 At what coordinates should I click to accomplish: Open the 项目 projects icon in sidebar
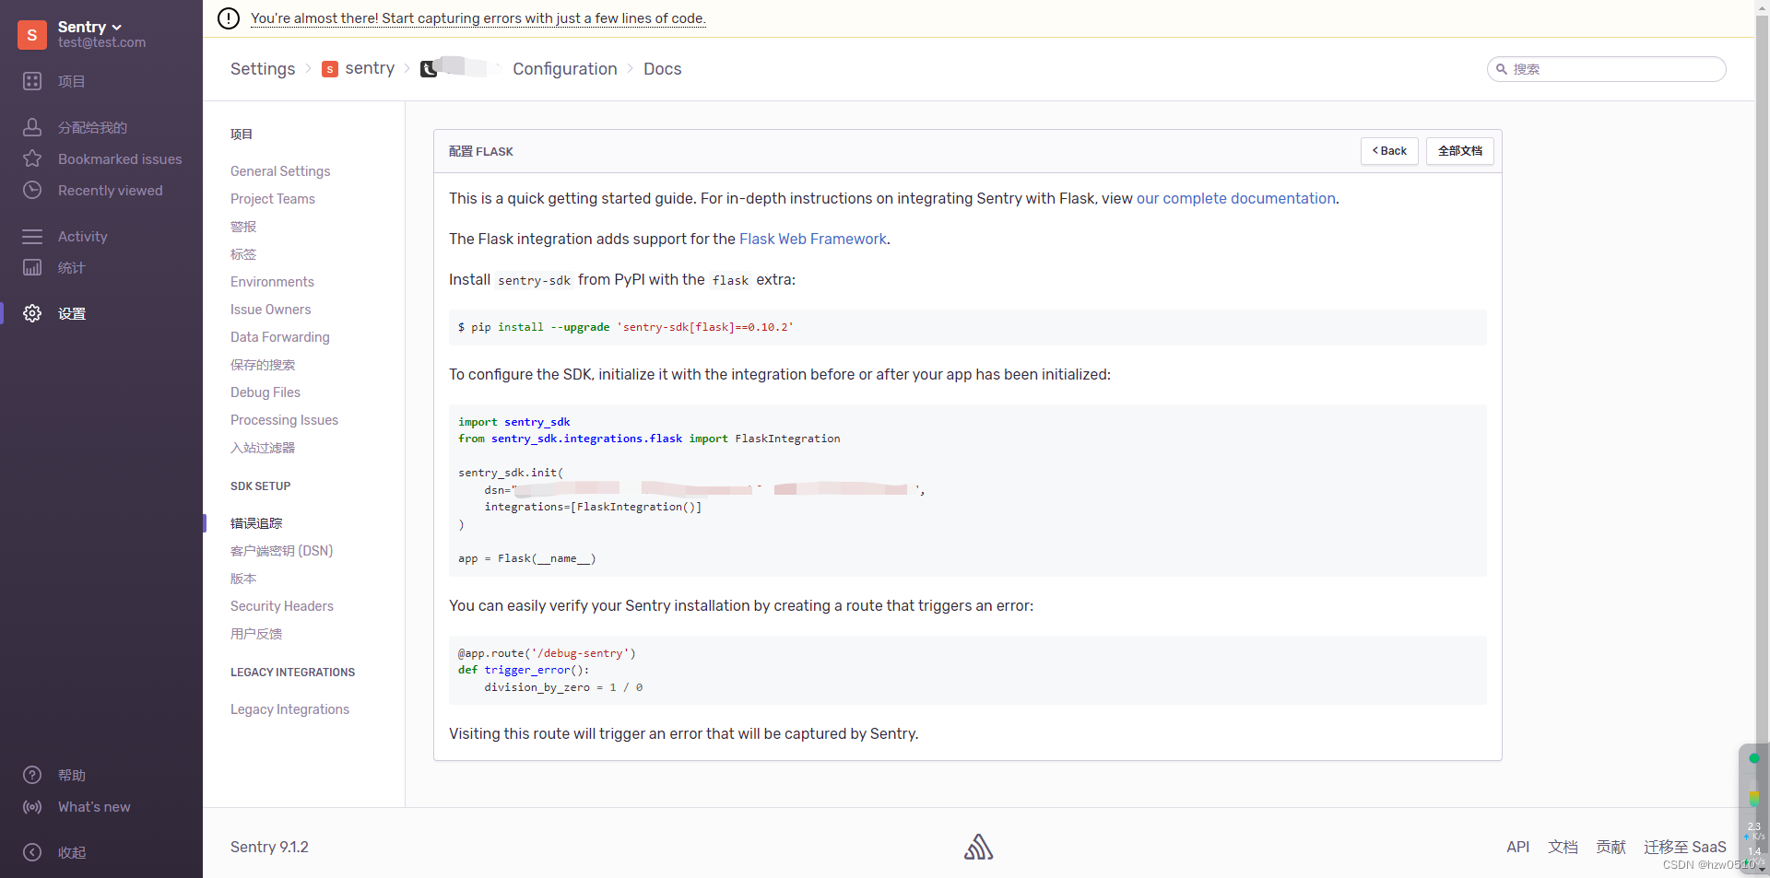click(x=32, y=81)
